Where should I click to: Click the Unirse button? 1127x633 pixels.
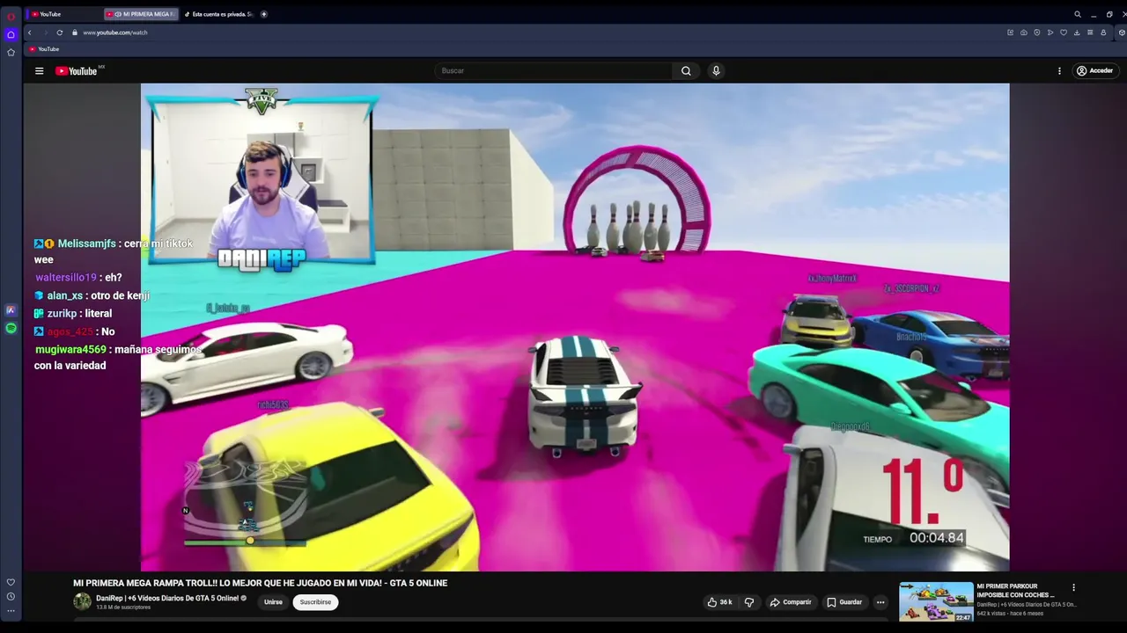coord(273,602)
